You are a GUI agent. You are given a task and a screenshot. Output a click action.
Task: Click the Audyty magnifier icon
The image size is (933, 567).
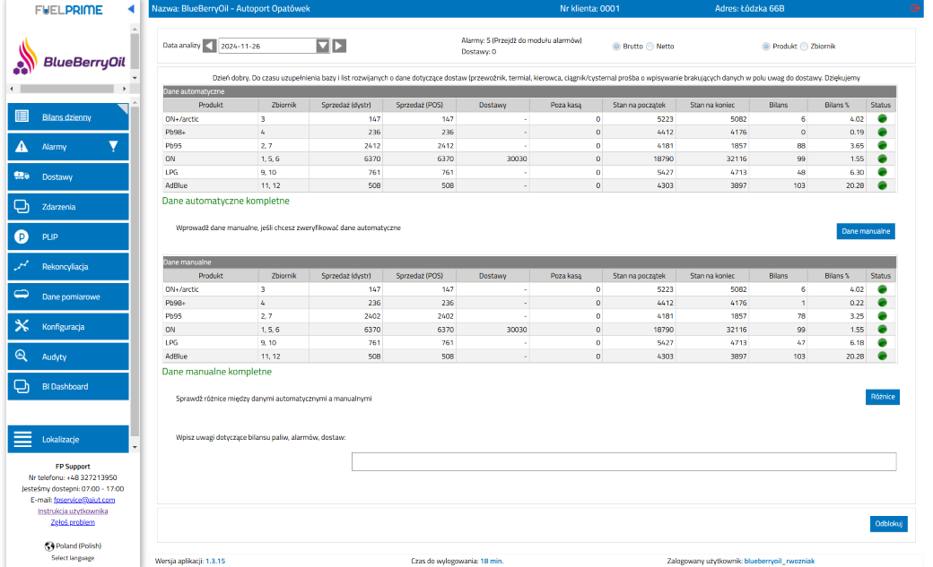point(22,356)
